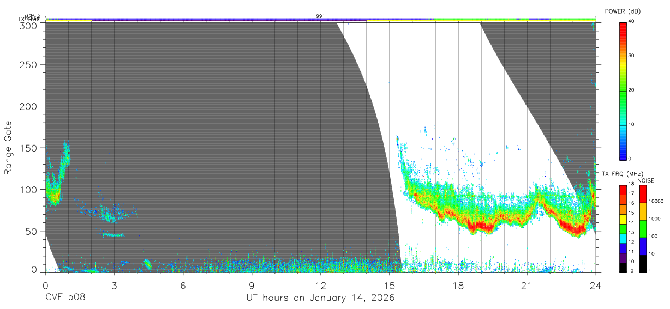Click the "991" CPID value above plot
Image resolution: width=670 pixels, height=309 pixels.
pos(320,16)
